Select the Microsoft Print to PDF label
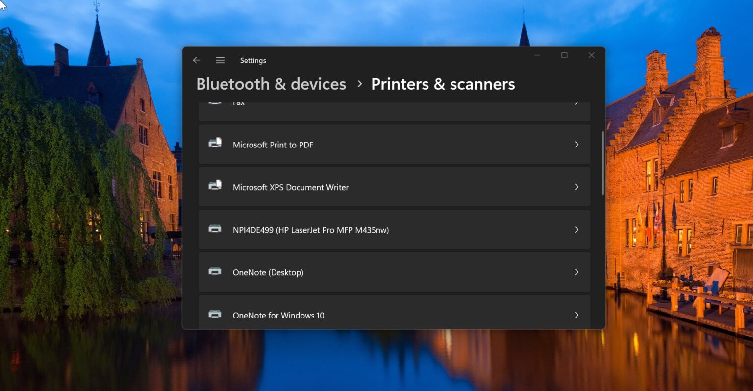753x391 pixels. click(x=273, y=145)
